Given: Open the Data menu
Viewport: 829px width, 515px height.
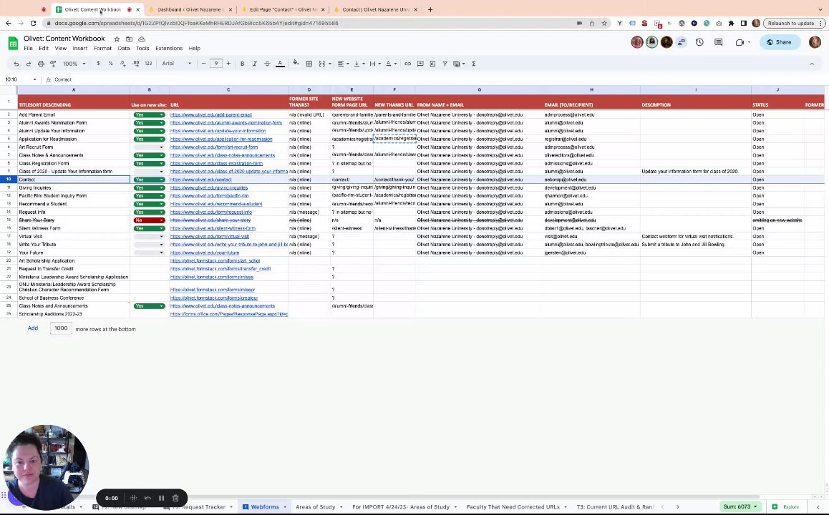Looking at the screenshot, I should point(124,48).
